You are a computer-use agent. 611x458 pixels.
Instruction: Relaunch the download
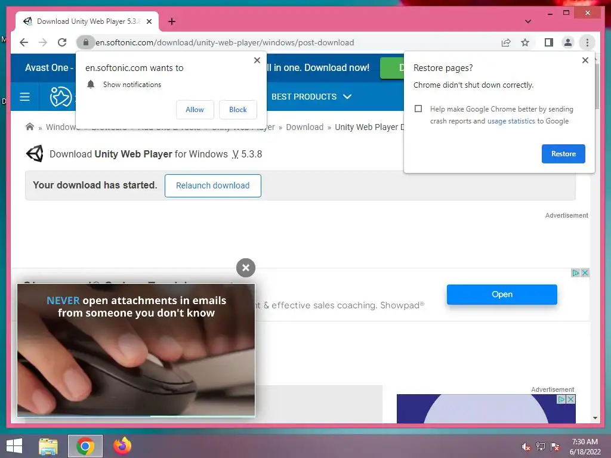click(x=213, y=186)
